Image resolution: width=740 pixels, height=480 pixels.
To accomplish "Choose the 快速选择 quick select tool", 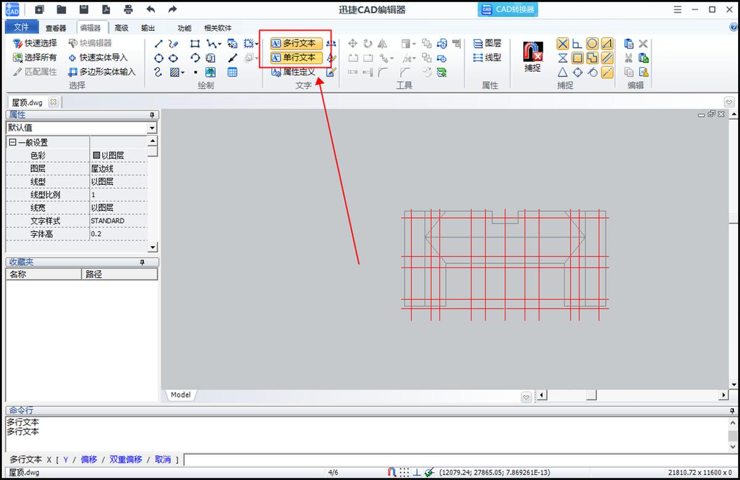I will 35,43.
